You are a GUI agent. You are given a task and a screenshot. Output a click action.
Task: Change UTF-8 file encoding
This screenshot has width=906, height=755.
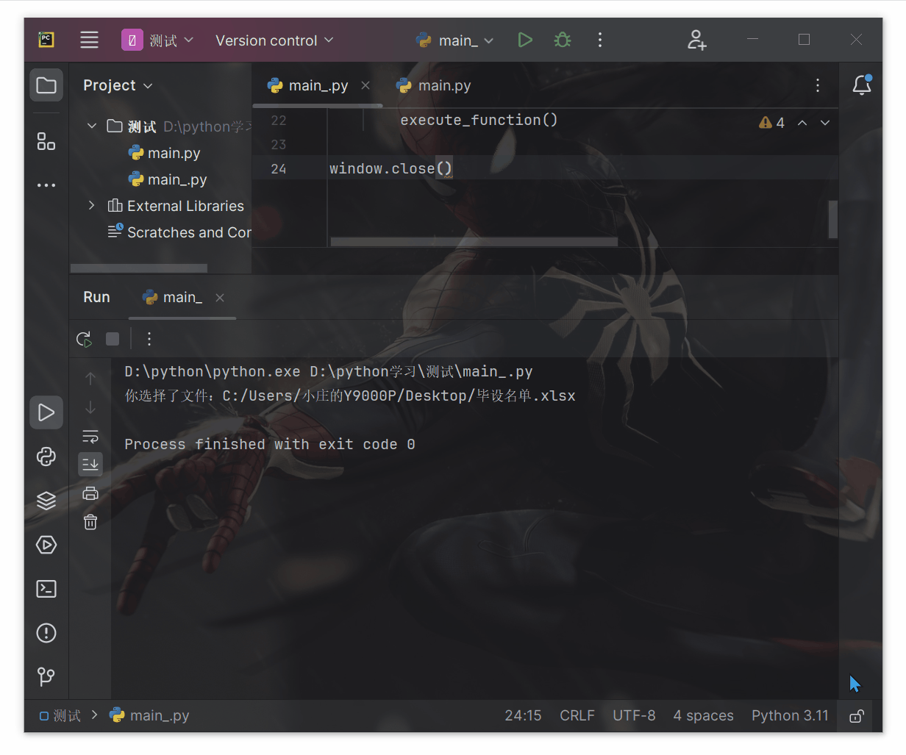pos(634,715)
